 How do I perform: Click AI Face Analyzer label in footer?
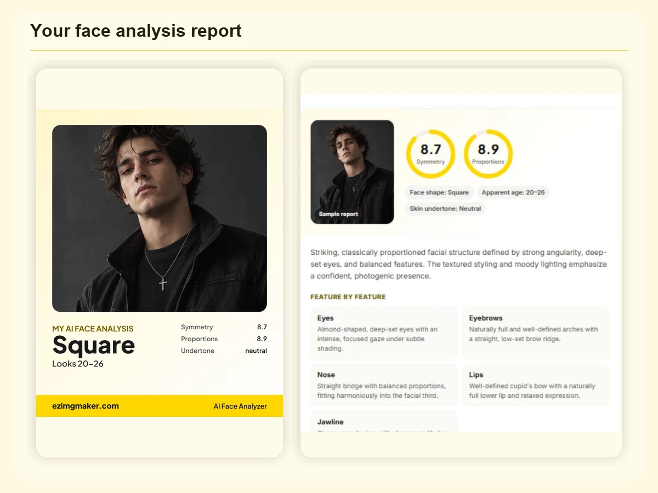(240, 406)
